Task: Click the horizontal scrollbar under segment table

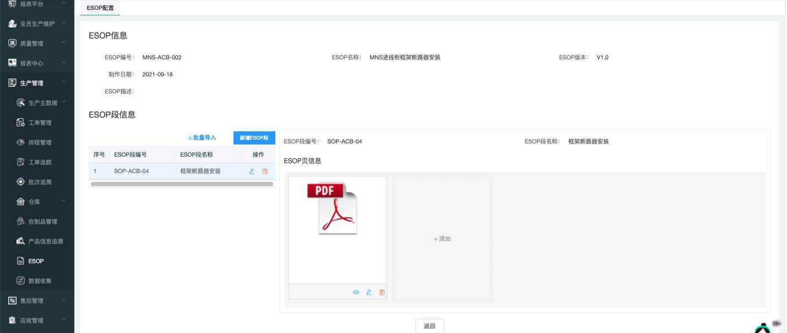Action: tap(182, 184)
